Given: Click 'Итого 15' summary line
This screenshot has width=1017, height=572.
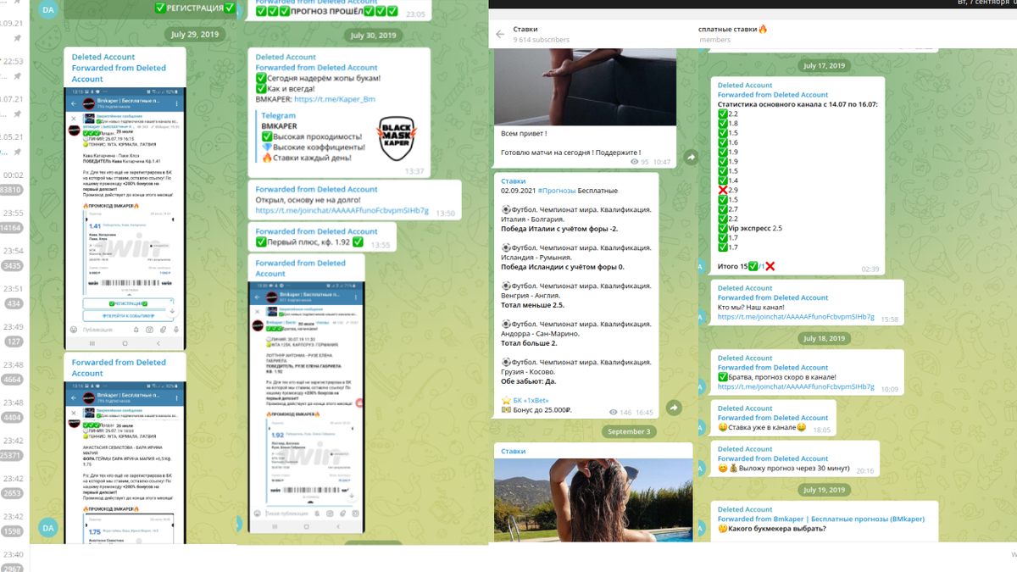Looking at the screenshot, I should click(747, 266).
